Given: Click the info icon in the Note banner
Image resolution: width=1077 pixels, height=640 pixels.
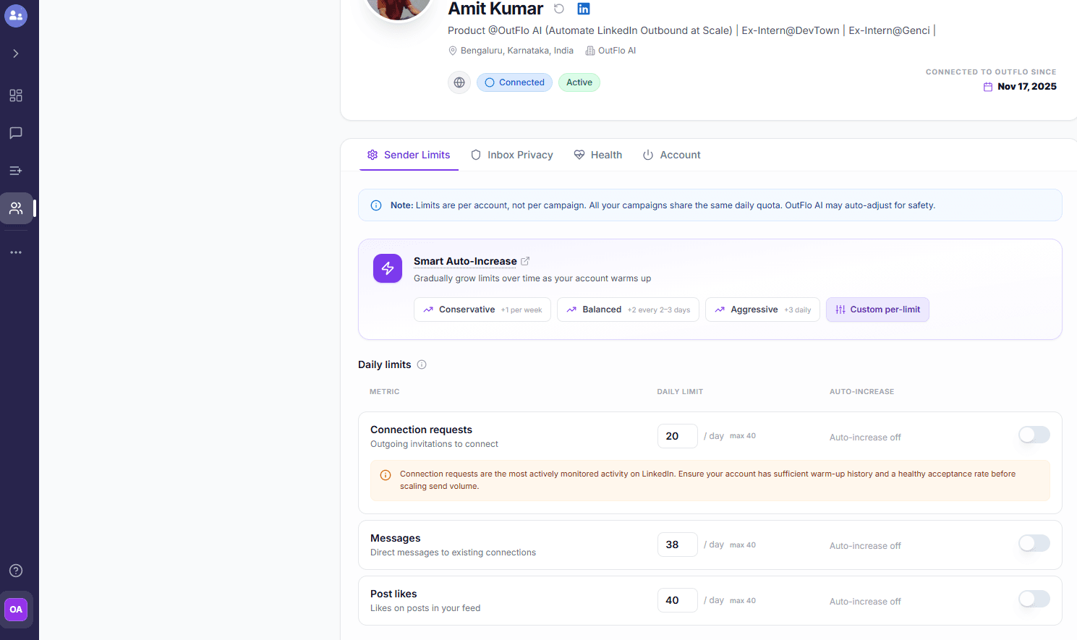Looking at the screenshot, I should point(376,205).
